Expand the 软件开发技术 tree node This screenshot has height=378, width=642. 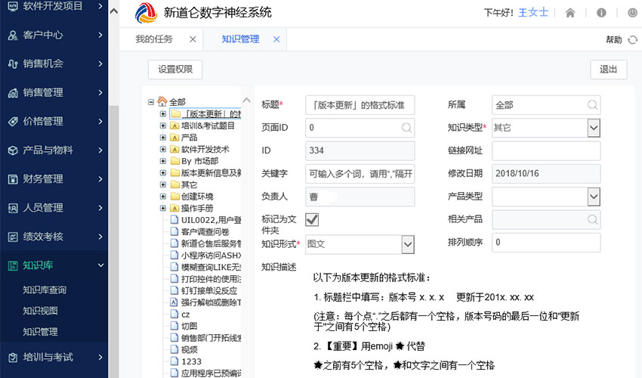(x=163, y=149)
